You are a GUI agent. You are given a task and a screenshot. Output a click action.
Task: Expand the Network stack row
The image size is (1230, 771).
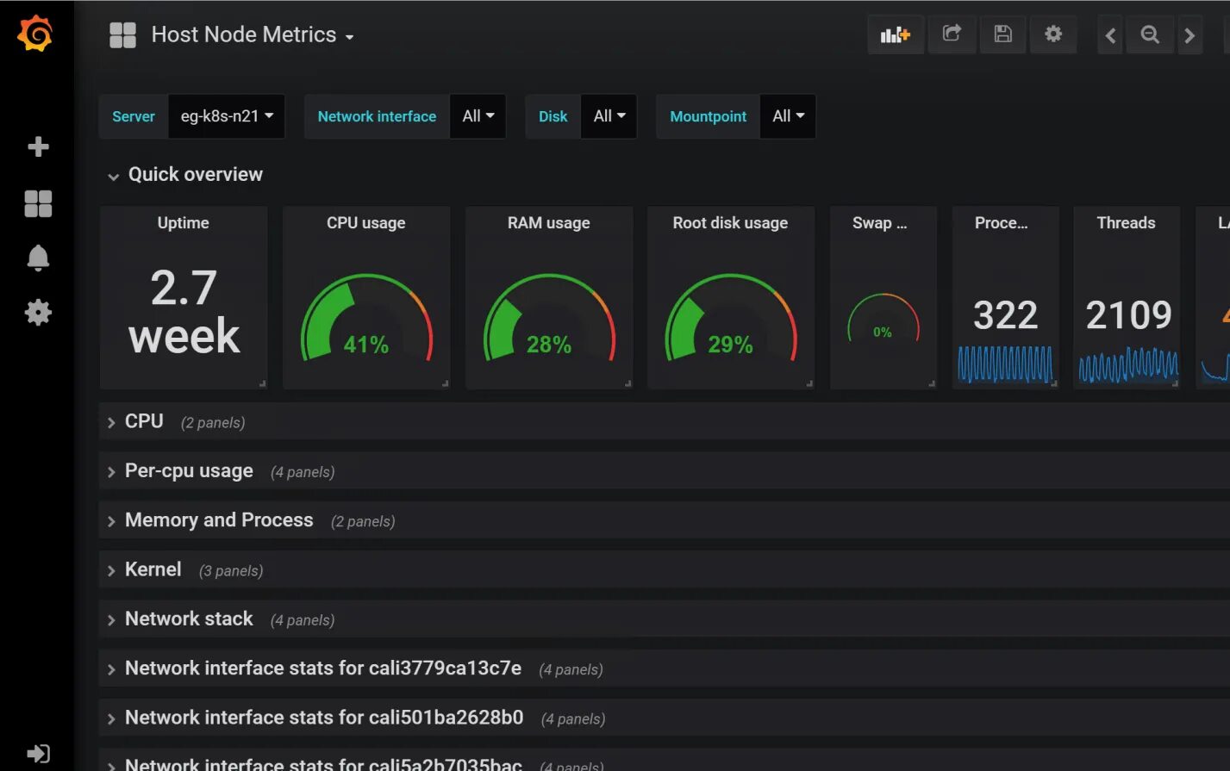tap(664, 619)
